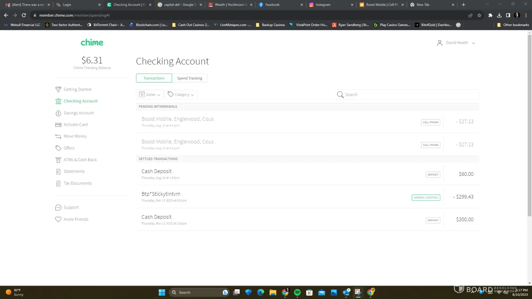
Task: Click the Statements document icon
Action: [58, 172]
